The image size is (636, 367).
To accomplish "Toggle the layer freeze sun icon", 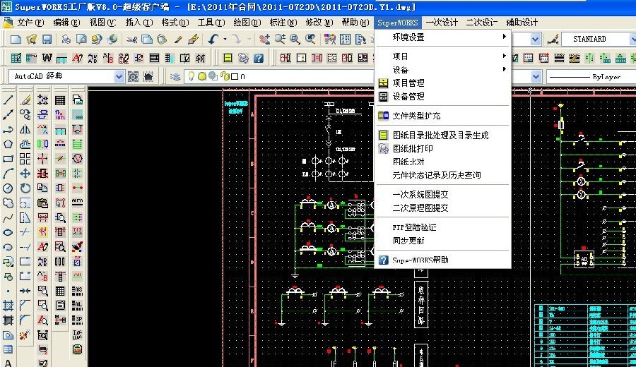I will (x=201, y=76).
